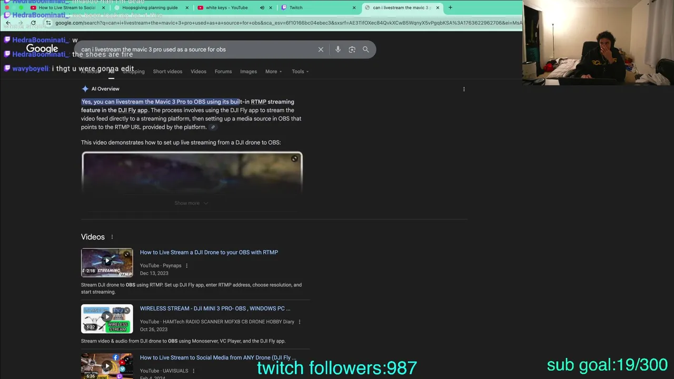Viewport: 674px width, 379px height.
Task: Play the 2:18 DJI streaming RTMP video
Action: [x=107, y=262]
